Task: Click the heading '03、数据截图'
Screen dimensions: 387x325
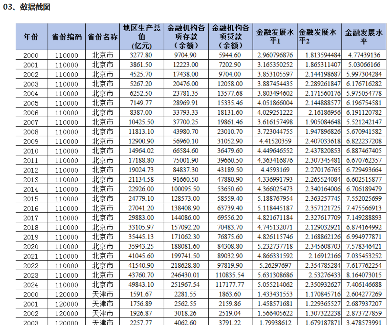Action: (27, 7)
